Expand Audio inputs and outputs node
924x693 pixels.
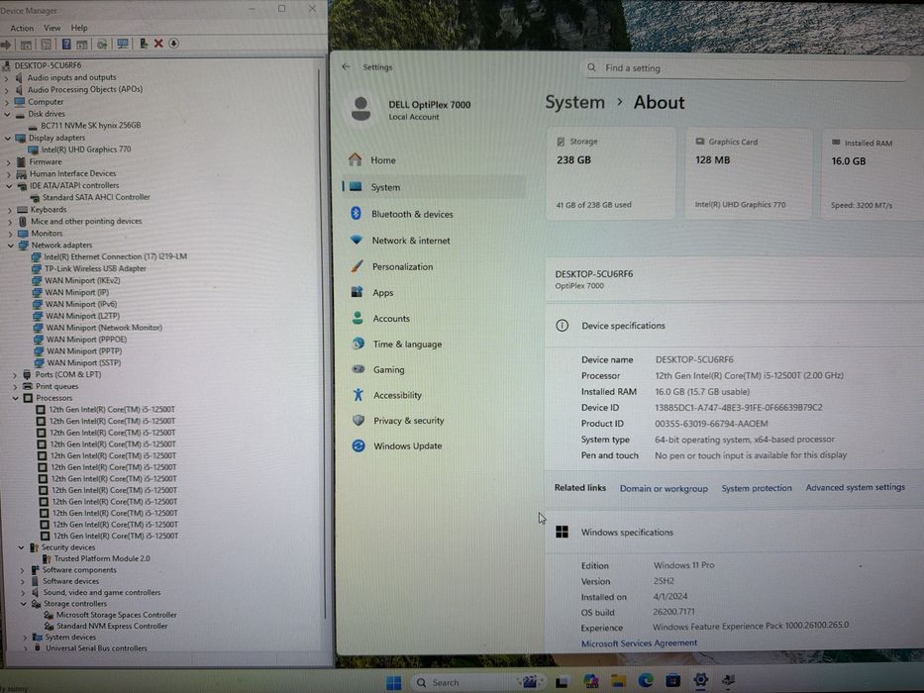coord(7,78)
